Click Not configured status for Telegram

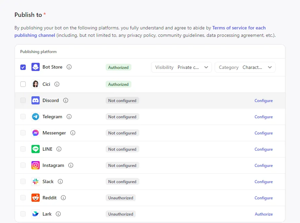[x=122, y=117]
